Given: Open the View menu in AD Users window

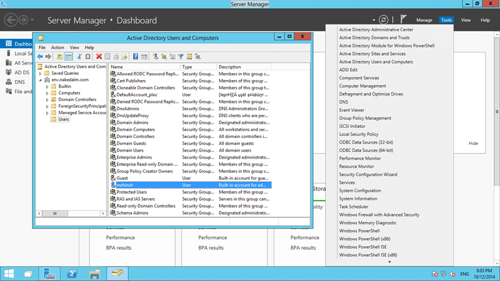Looking at the screenshot, I should tap(74, 47).
